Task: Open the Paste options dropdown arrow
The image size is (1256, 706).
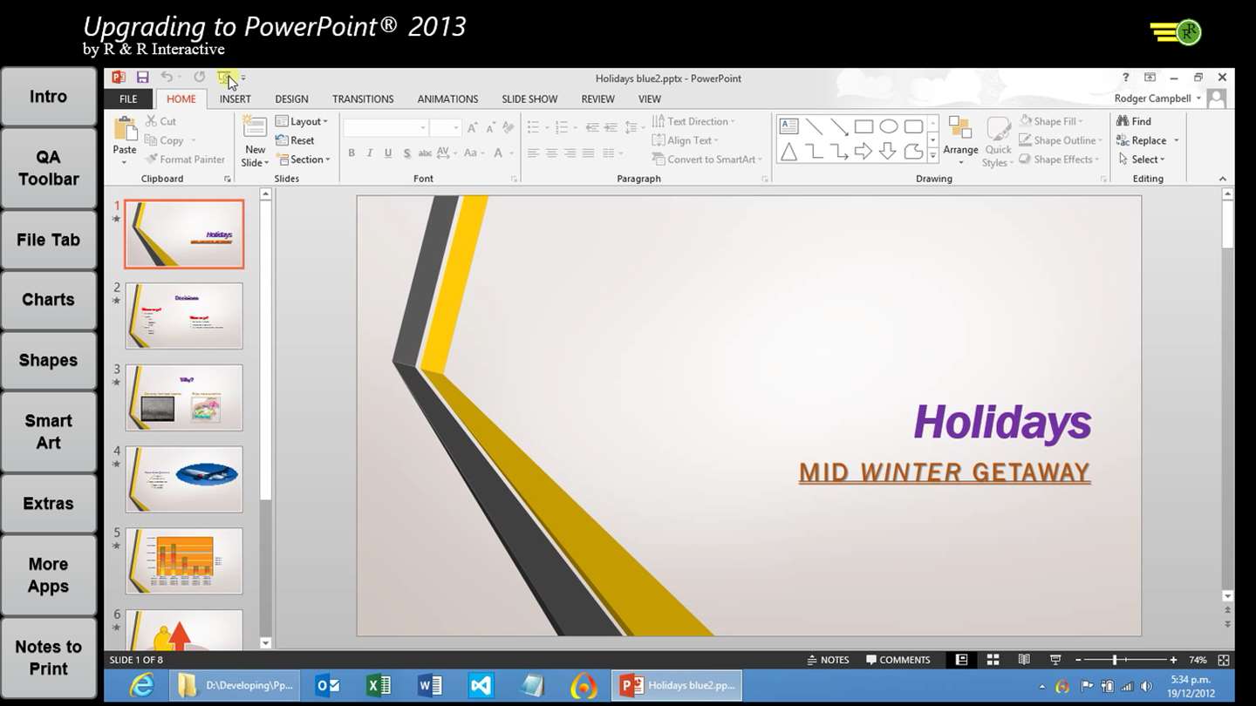Action: pyautogui.click(x=125, y=162)
